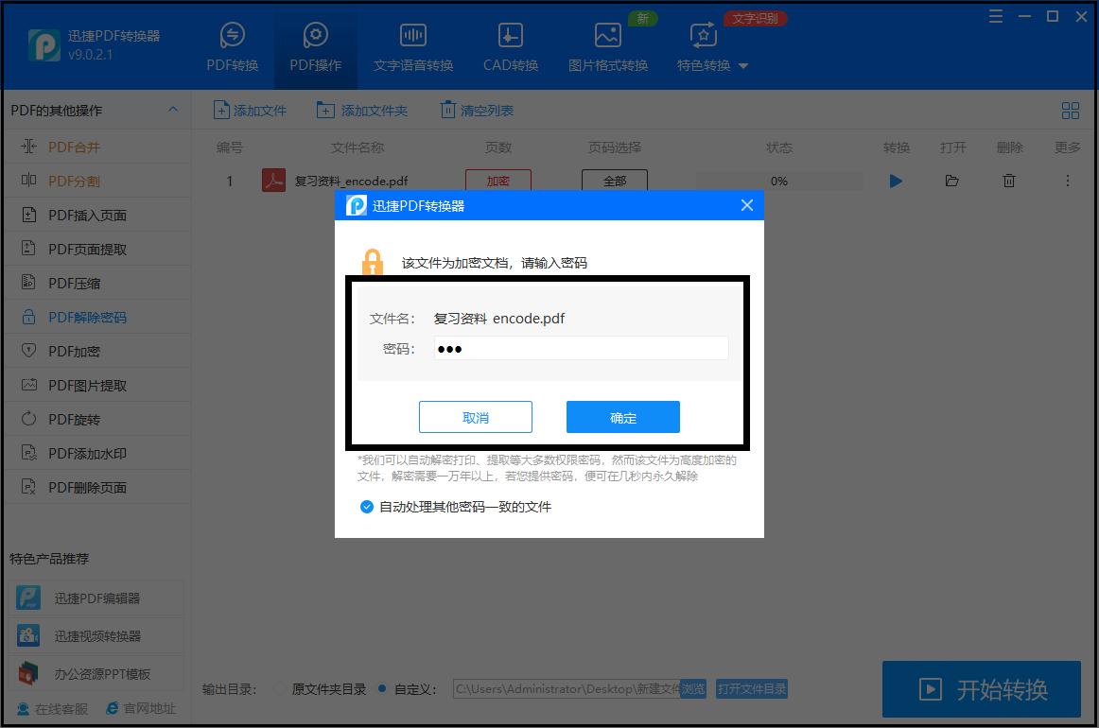Confirm password with the 确定 button
This screenshot has height=728, width=1099.
pos(622,416)
